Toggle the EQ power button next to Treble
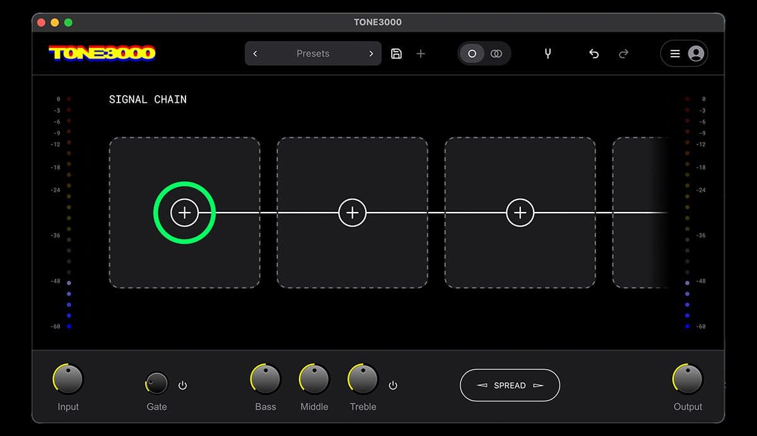The width and height of the screenshot is (757, 436). (x=393, y=385)
